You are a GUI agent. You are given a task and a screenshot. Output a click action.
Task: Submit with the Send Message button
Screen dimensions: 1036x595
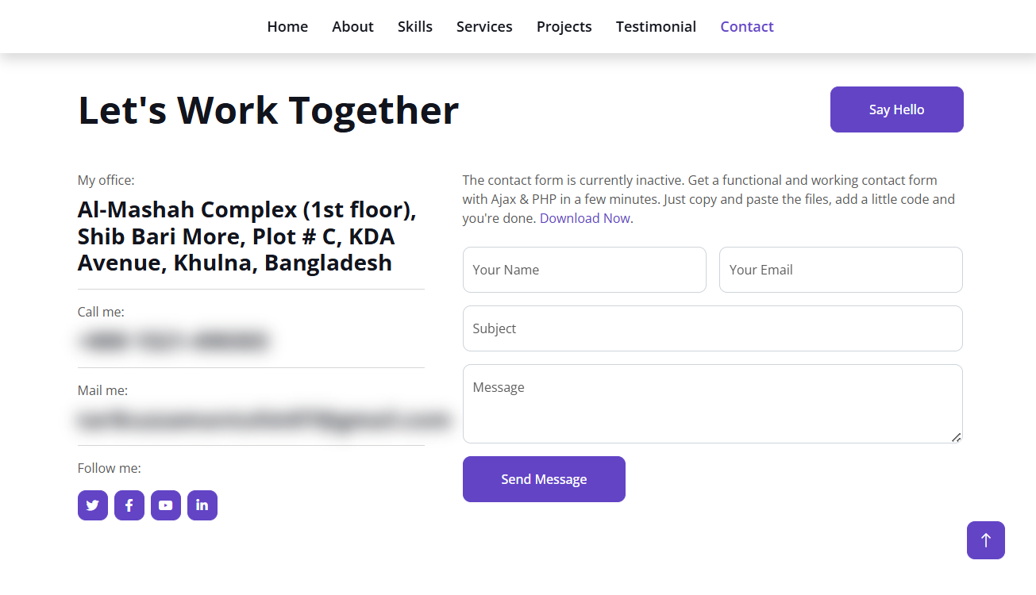544,479
